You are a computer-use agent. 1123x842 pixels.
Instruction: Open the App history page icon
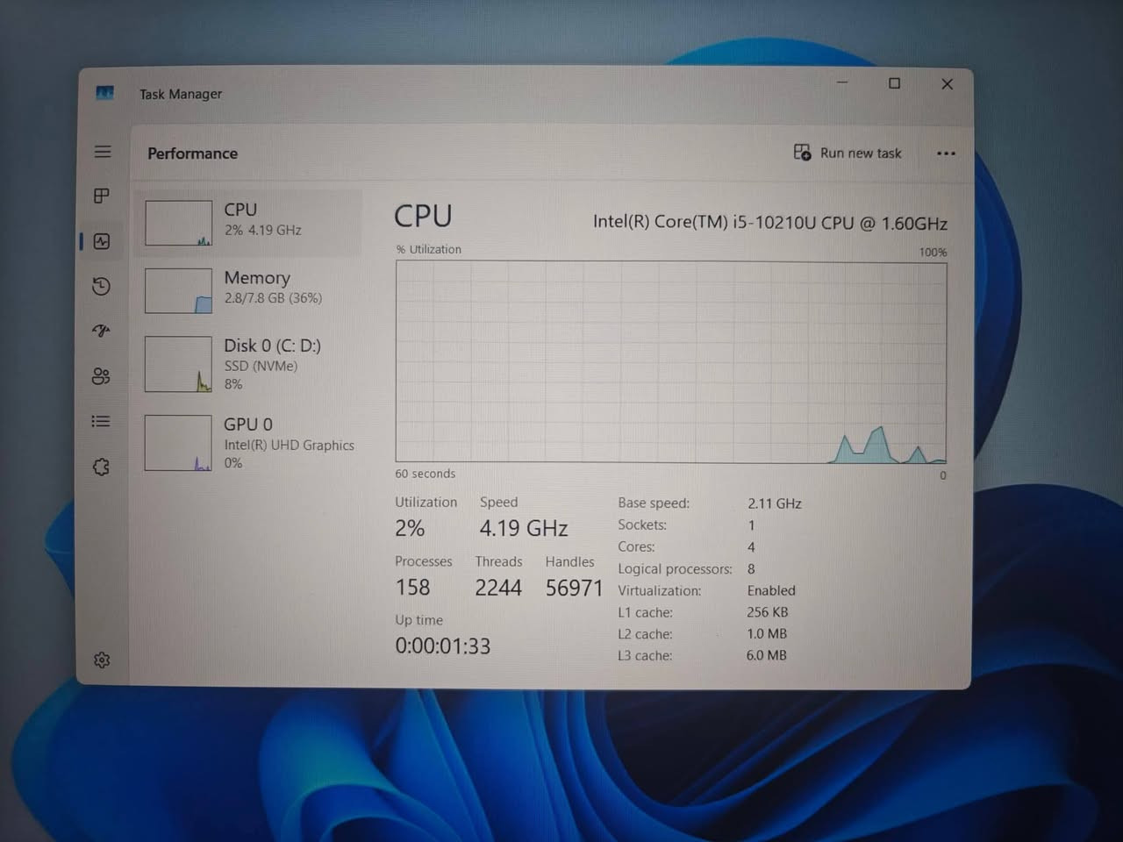pos(102,286)
